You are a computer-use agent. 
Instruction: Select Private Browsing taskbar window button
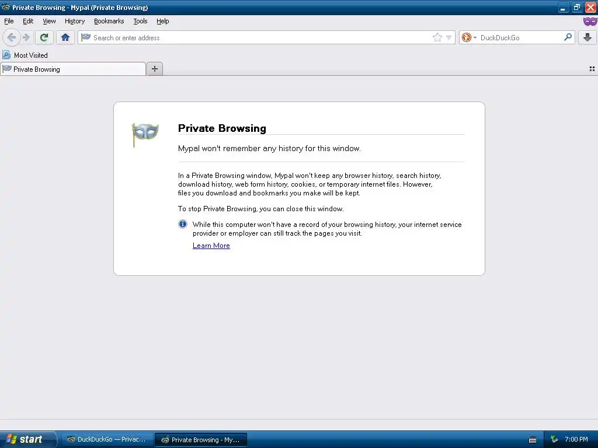pyautogui.click(x=201, y=440)
